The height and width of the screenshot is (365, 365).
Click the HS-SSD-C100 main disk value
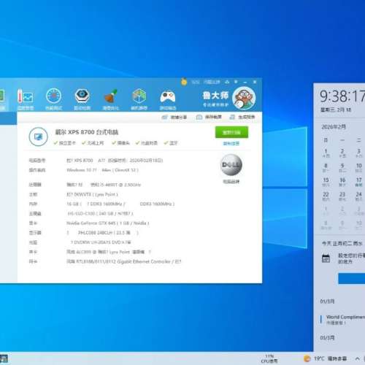(100, 213)
